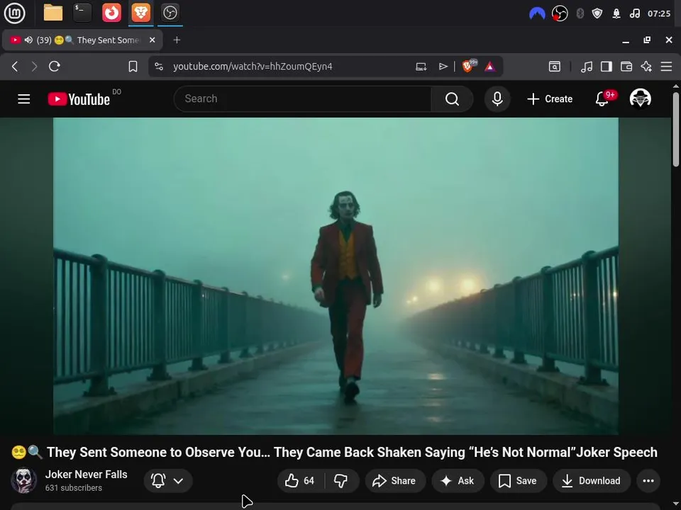681x510 pixels.
Task: Open the notifications bell in system tray
Action: [616, 13]
